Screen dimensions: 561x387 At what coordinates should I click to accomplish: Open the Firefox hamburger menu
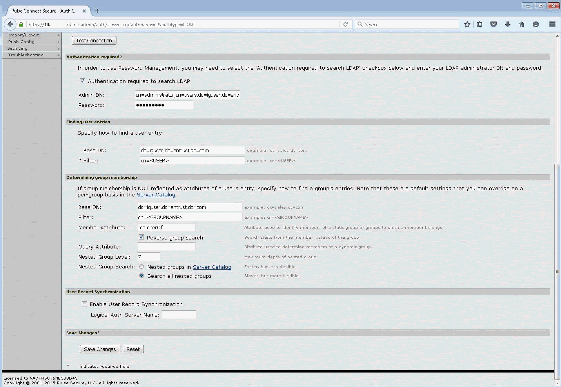552,24
